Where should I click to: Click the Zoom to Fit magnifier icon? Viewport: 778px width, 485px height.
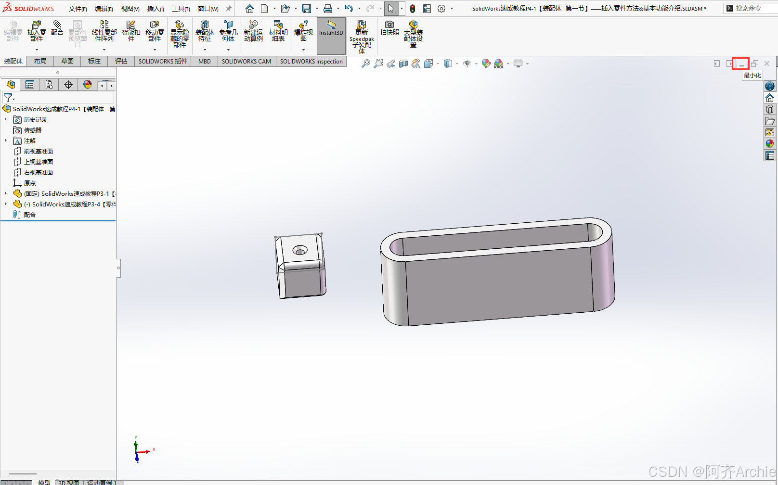(366, 64)
